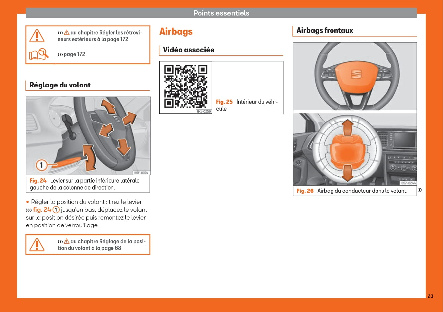
Task: Follow the 'Régler les rétroviseurs extérieurs' chapter link
Action: pyautogui.click(x=99, y=36)
